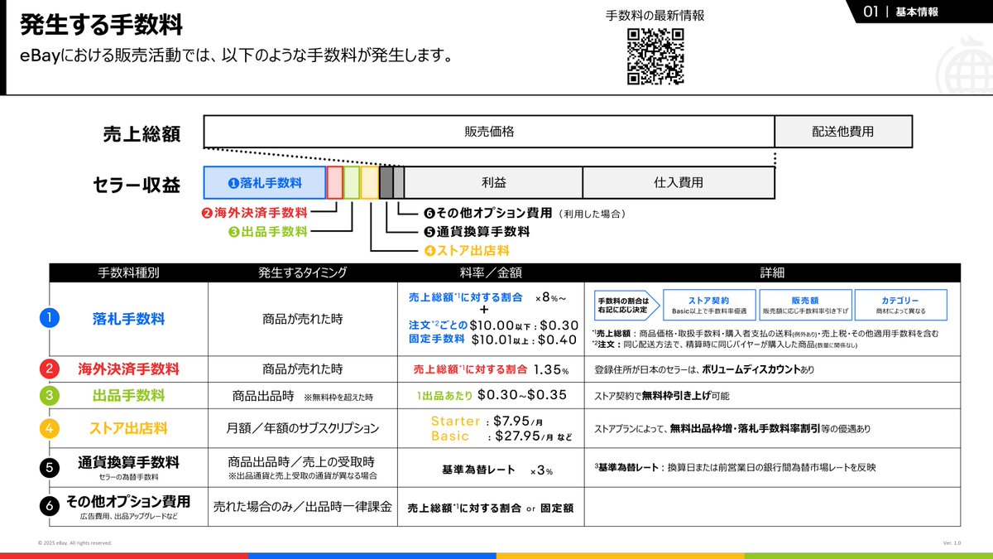Click the black circle number 5 icon
Screen dimensions: 993x559
(x=49, y=467)
